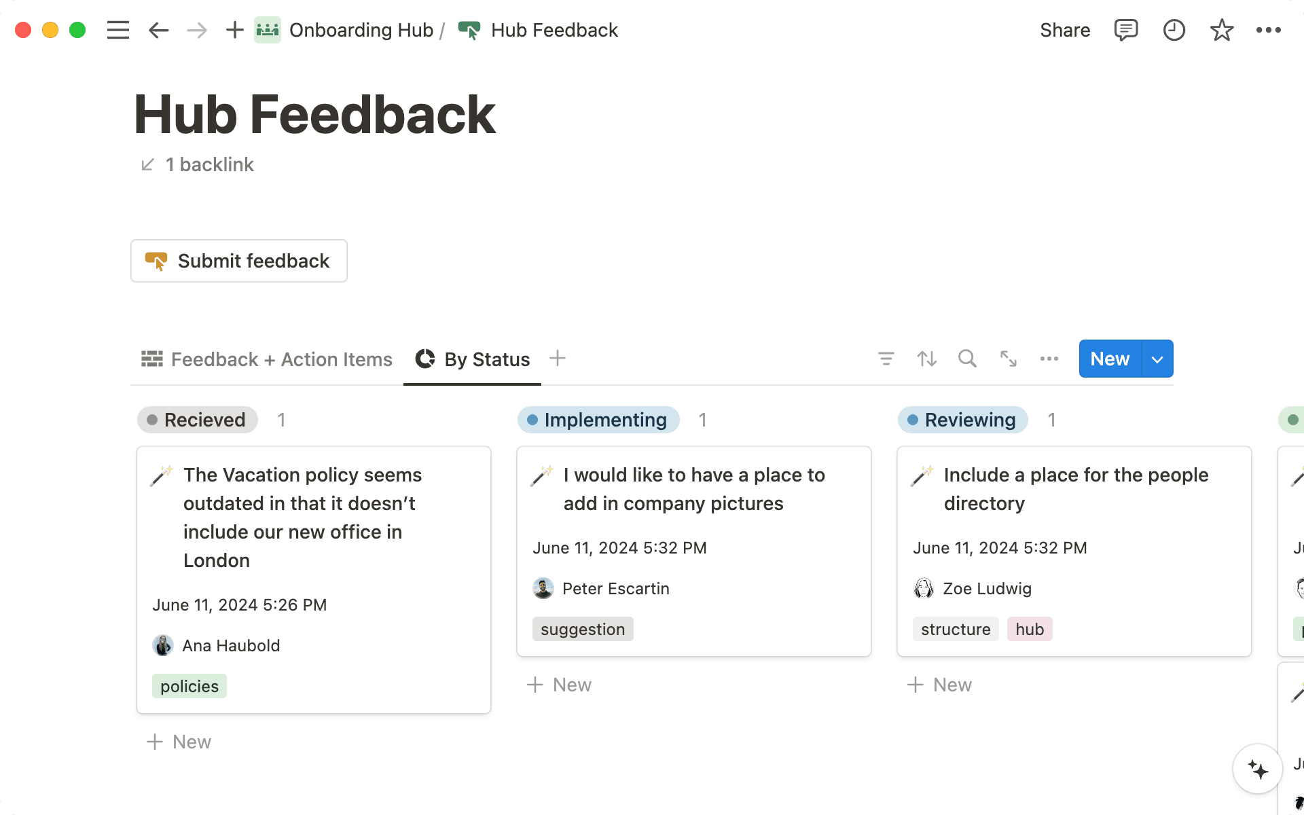Viewport: 1304px width, 815px height.
Task: Click the search icon in the database toolbar
Action: (x=967, y=359)
